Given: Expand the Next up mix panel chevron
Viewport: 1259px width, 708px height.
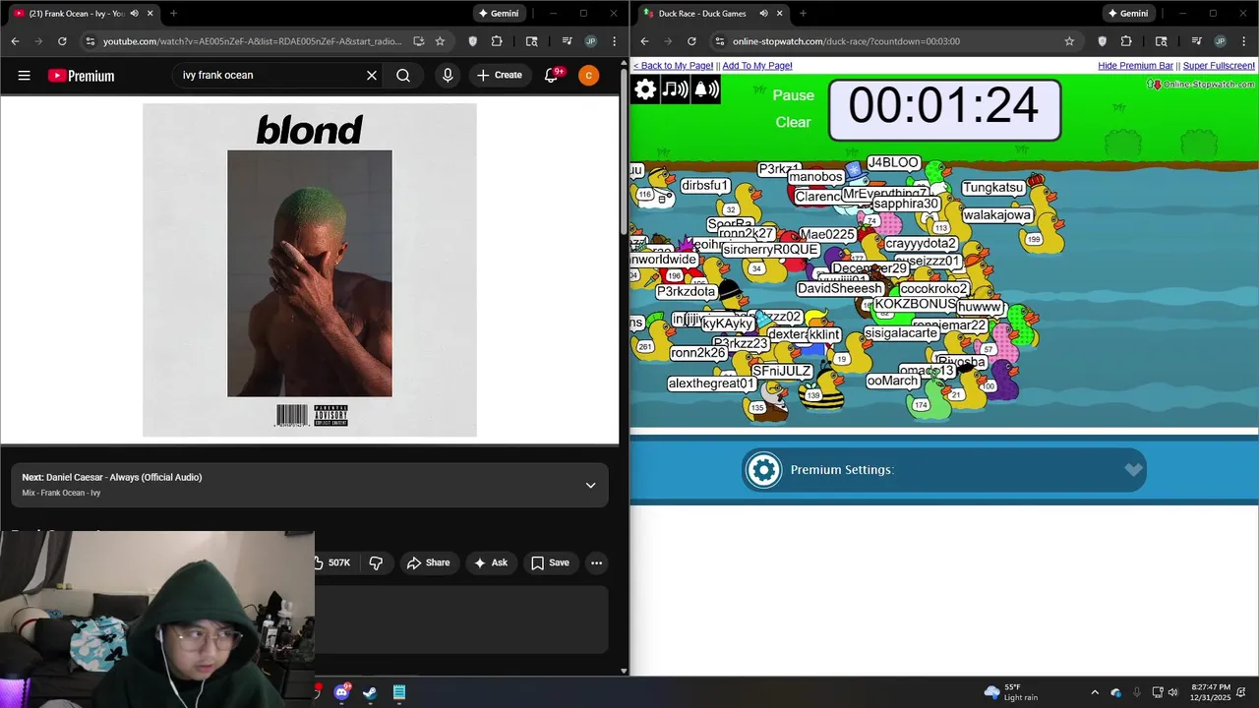Looking at the screenshot, I should point(590,485).
